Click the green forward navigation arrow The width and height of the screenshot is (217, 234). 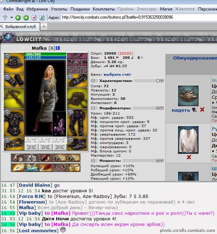[26, 18]
